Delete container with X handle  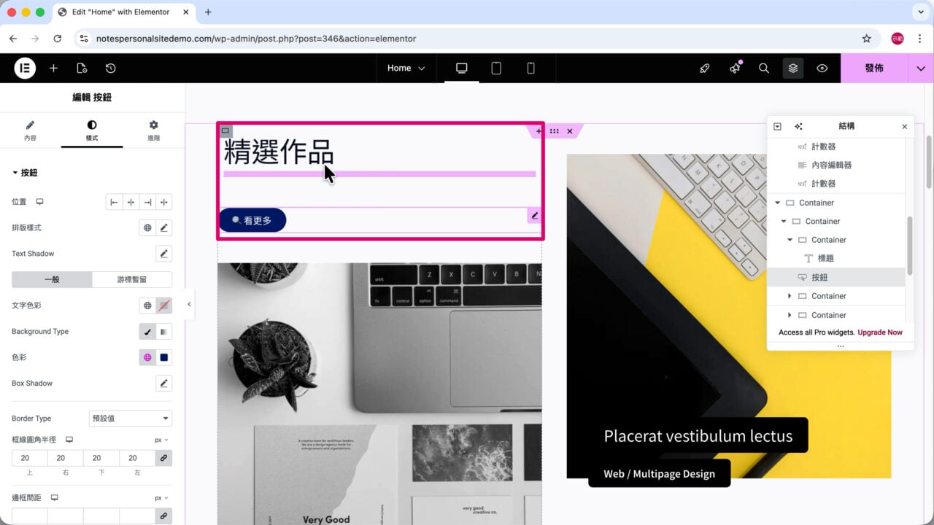[570, 131]
